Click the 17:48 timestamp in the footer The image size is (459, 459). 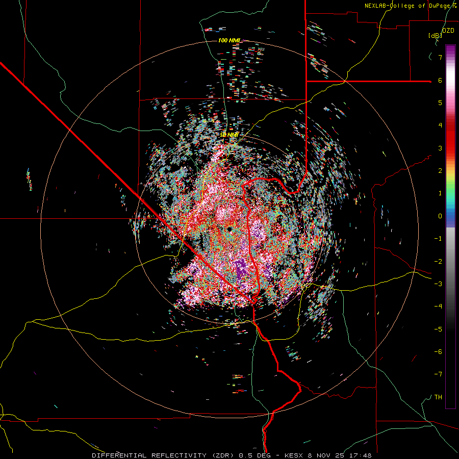point(361,455)
